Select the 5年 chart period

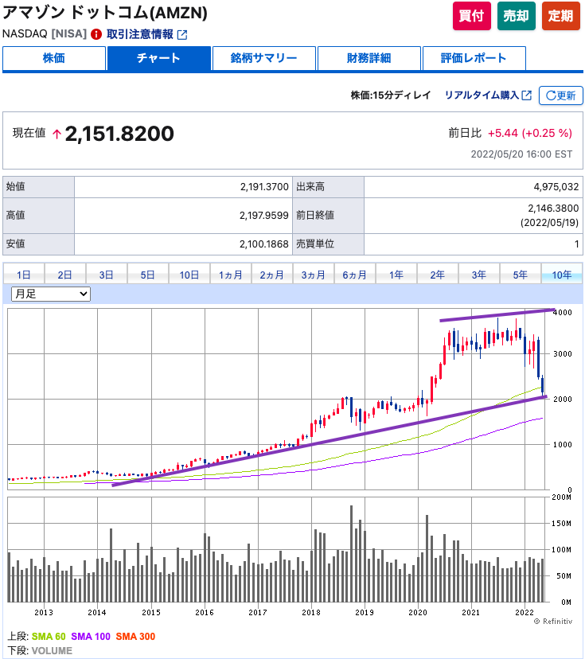pos(521,275)
